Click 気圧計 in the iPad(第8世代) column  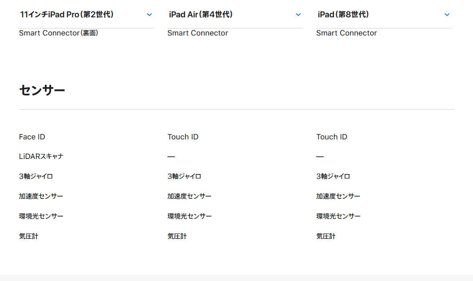pos(326,236)
